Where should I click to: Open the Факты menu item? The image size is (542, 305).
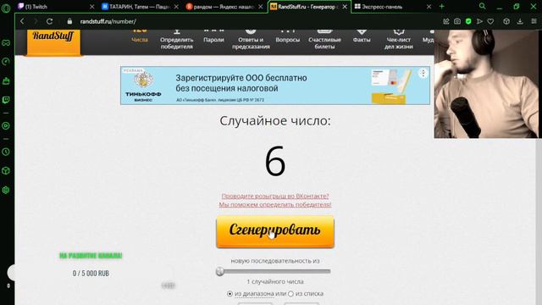click(x=362, y=36)
